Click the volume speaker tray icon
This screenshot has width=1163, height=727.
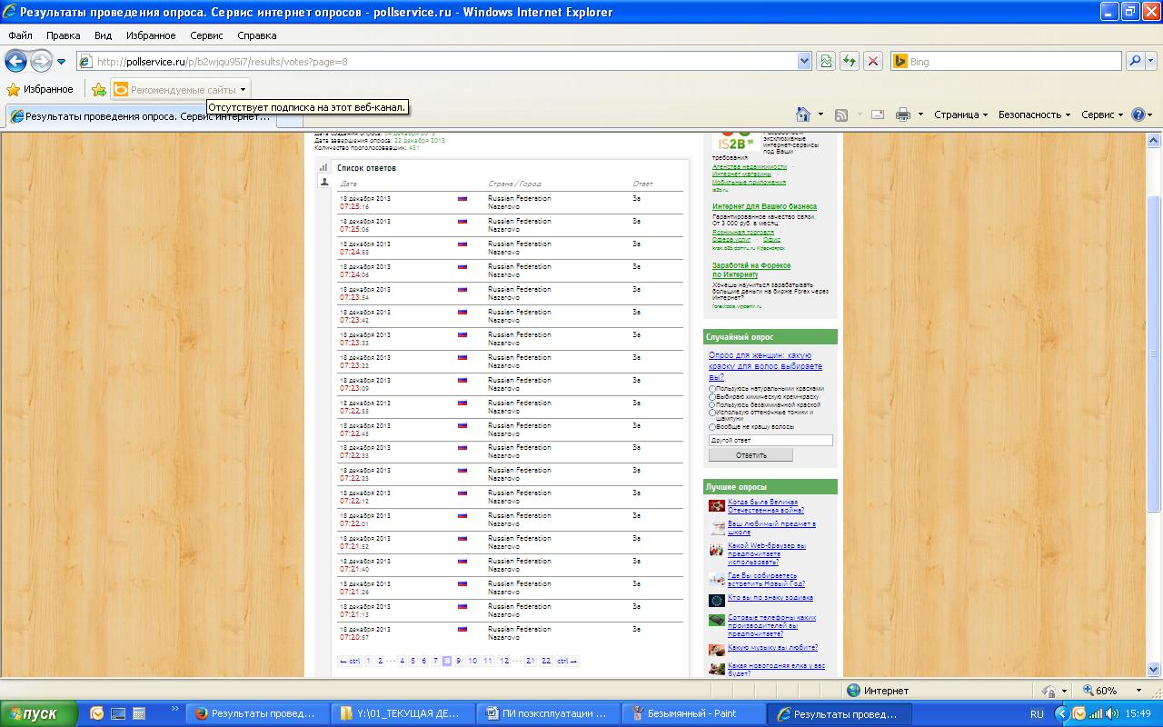(1113, 713)
